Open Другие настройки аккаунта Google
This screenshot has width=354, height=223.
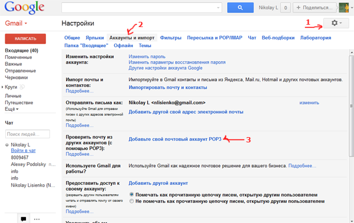pyautogui.click(x=165, y=68)
